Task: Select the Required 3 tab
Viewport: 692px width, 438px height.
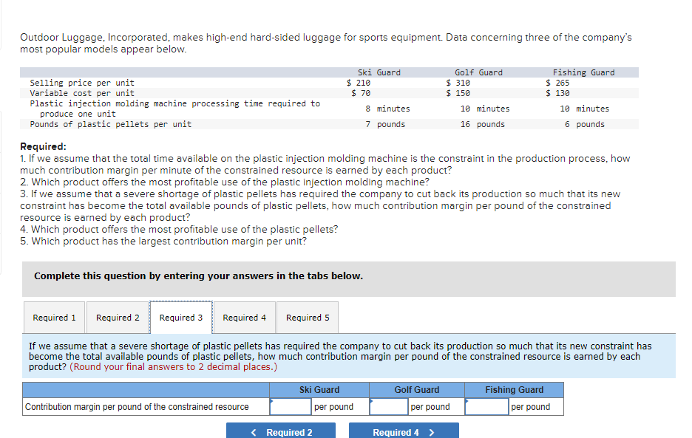Action: [181, 318]
